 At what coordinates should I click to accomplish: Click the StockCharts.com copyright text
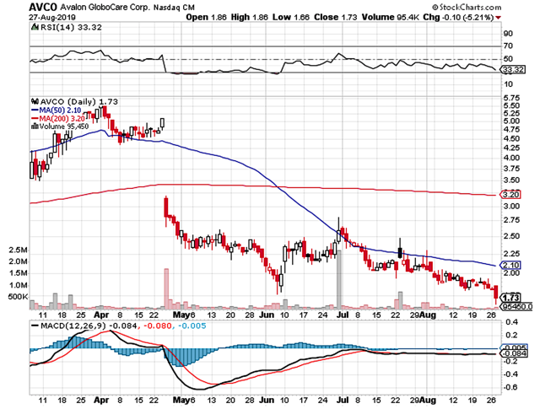467,7
